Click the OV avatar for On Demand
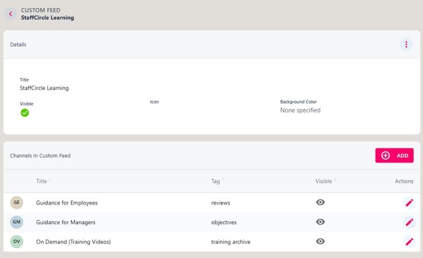 coord(17,241)
